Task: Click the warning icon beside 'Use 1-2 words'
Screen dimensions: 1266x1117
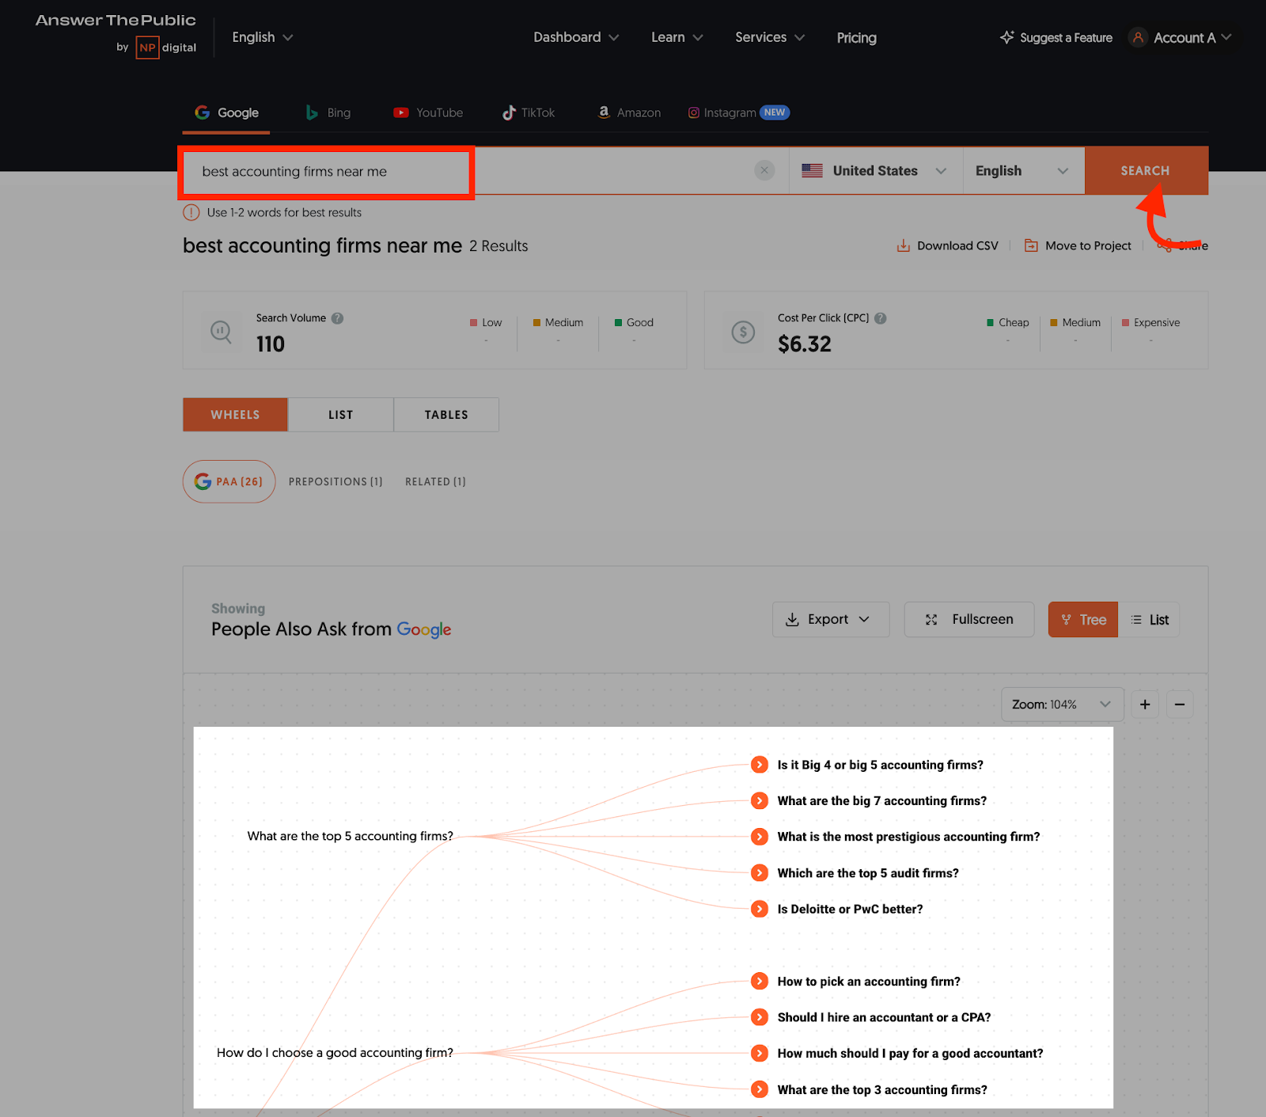Action: click(191, 212)
